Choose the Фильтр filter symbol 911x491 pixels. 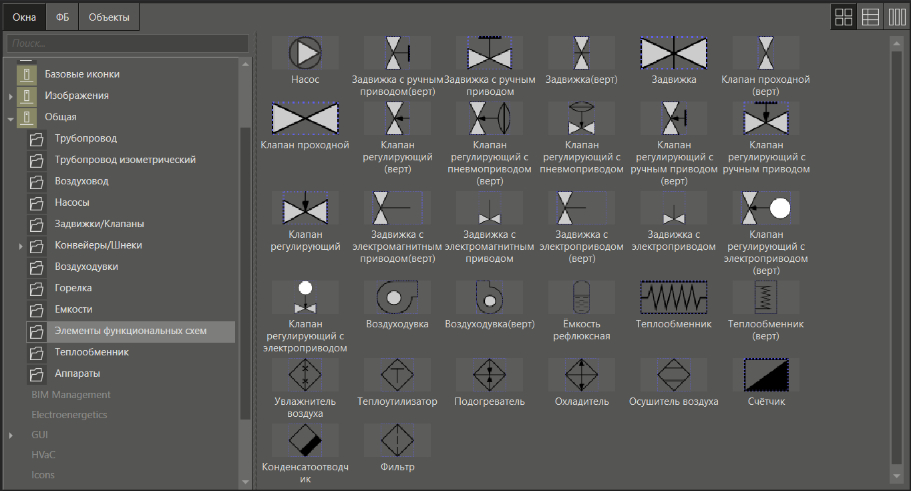pos(397,440)
